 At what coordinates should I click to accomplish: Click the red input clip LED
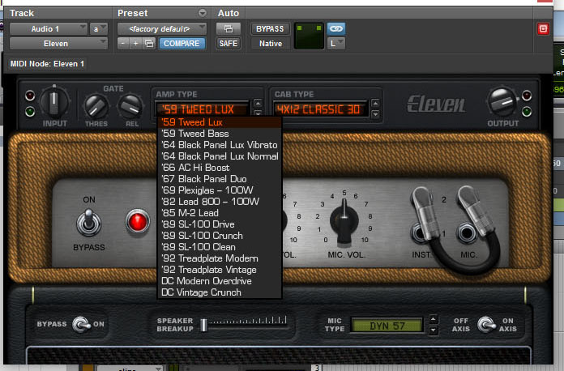pyautogui.click(x=30, y=96)
